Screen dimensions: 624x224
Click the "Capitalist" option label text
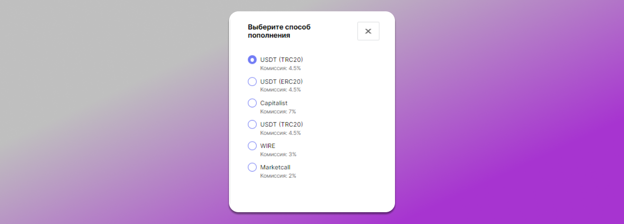pyautogui.click(x=274, y=103)
